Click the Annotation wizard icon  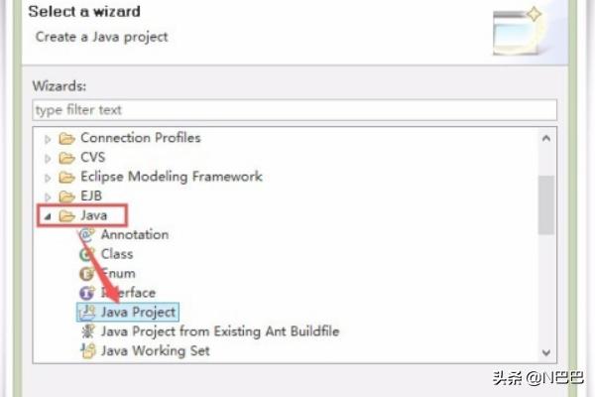87,235
